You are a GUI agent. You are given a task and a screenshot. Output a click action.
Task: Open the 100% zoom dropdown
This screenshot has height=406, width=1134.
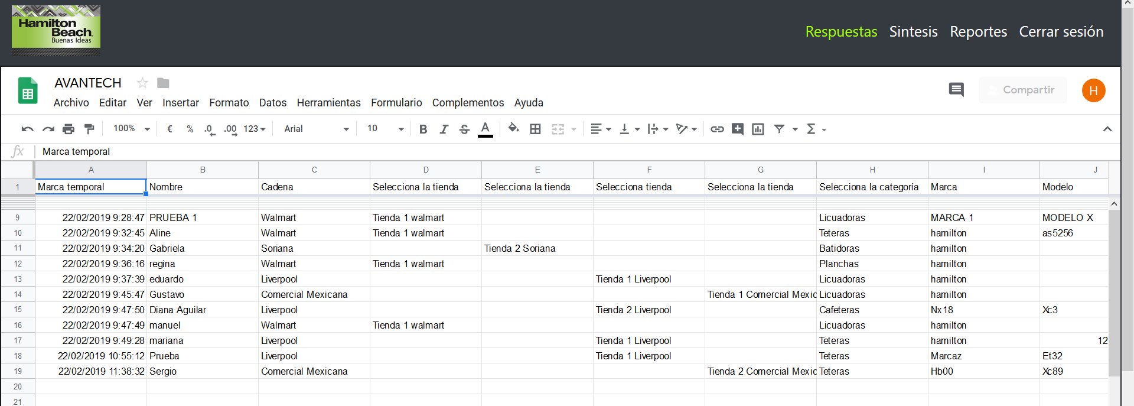click(131, 129)
